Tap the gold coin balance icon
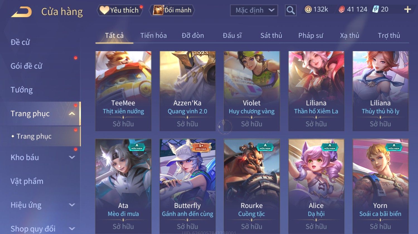Image resolution: width=418 pixels, height=234 pixels. (308, 9)
